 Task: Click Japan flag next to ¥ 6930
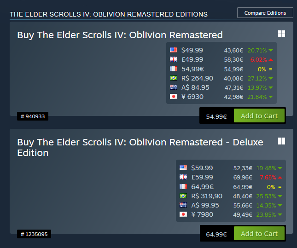(x=174, y=97)
